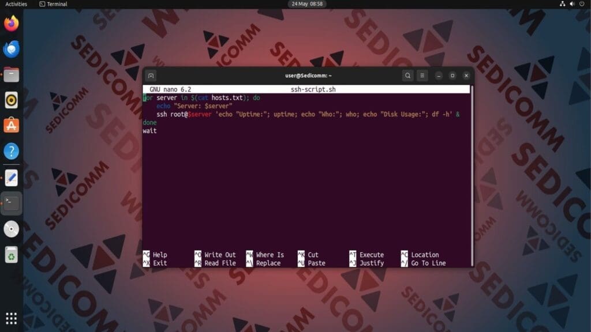Click the Write Out shortcut label

click(220, 254)
